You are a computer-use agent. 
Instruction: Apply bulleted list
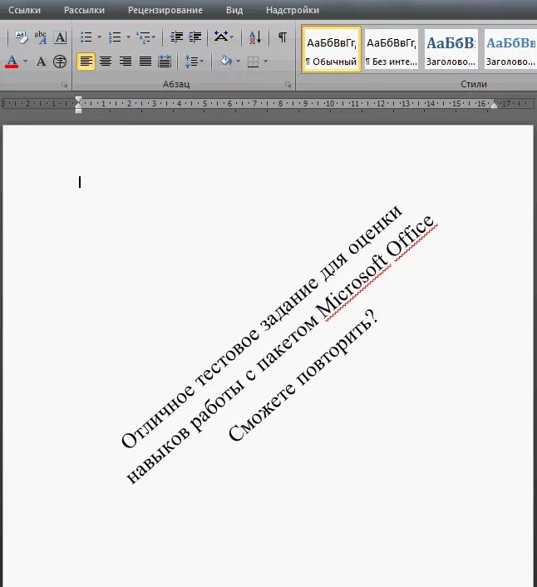click(x=86, y=37)
